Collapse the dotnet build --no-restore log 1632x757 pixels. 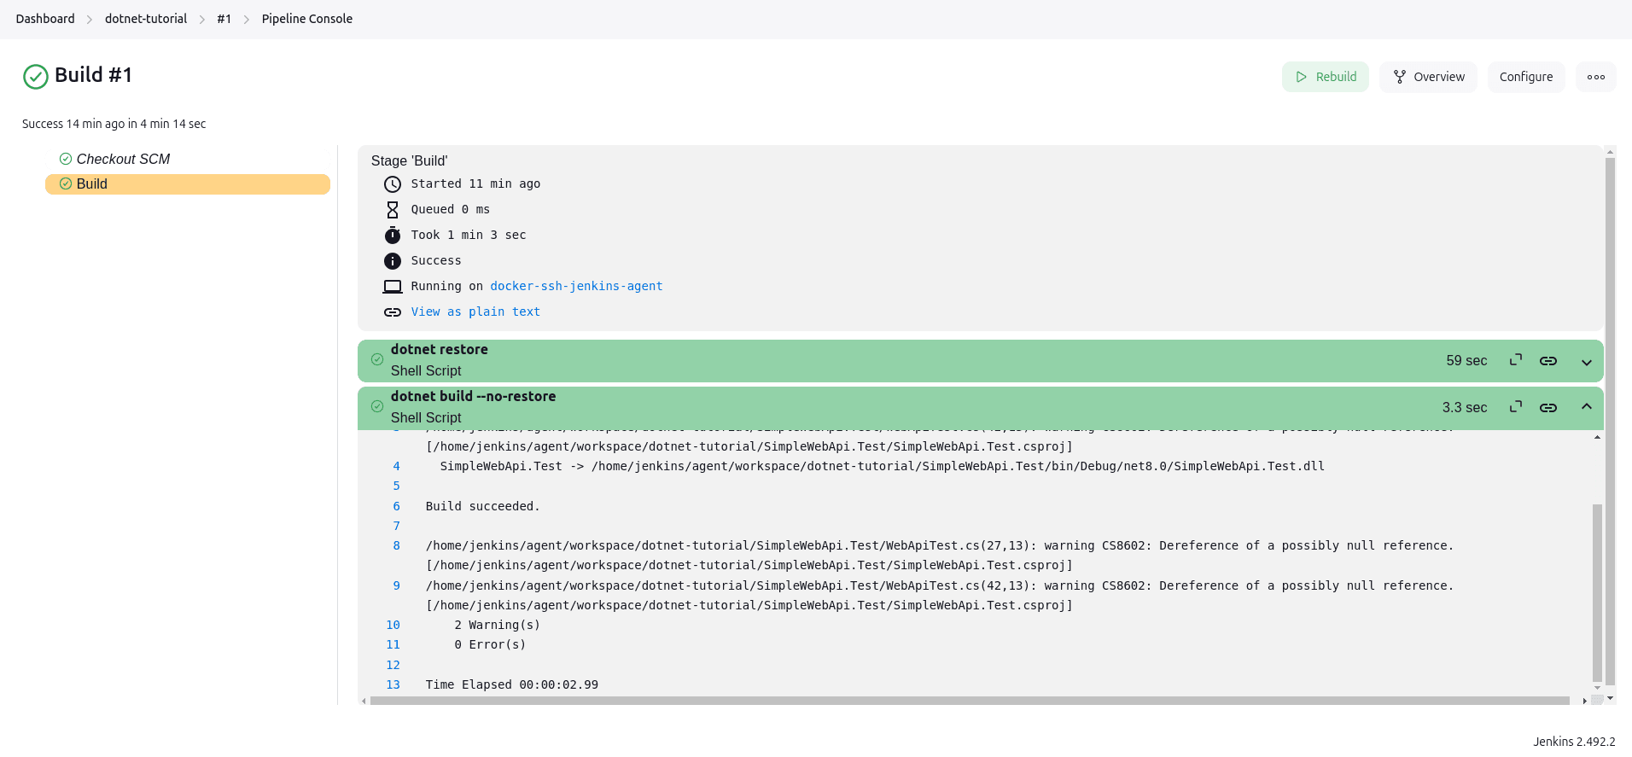pos(1586,407)
